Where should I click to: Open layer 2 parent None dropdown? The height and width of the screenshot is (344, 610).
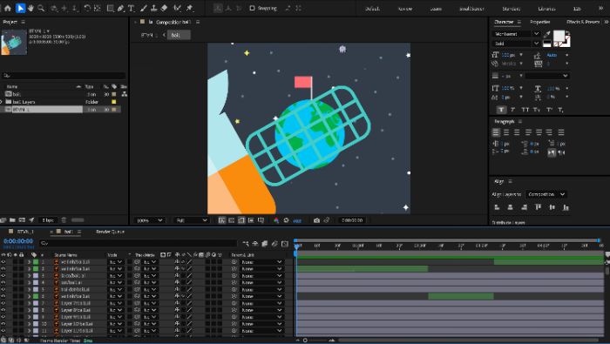pyautogui.click(x=261, y=269)
